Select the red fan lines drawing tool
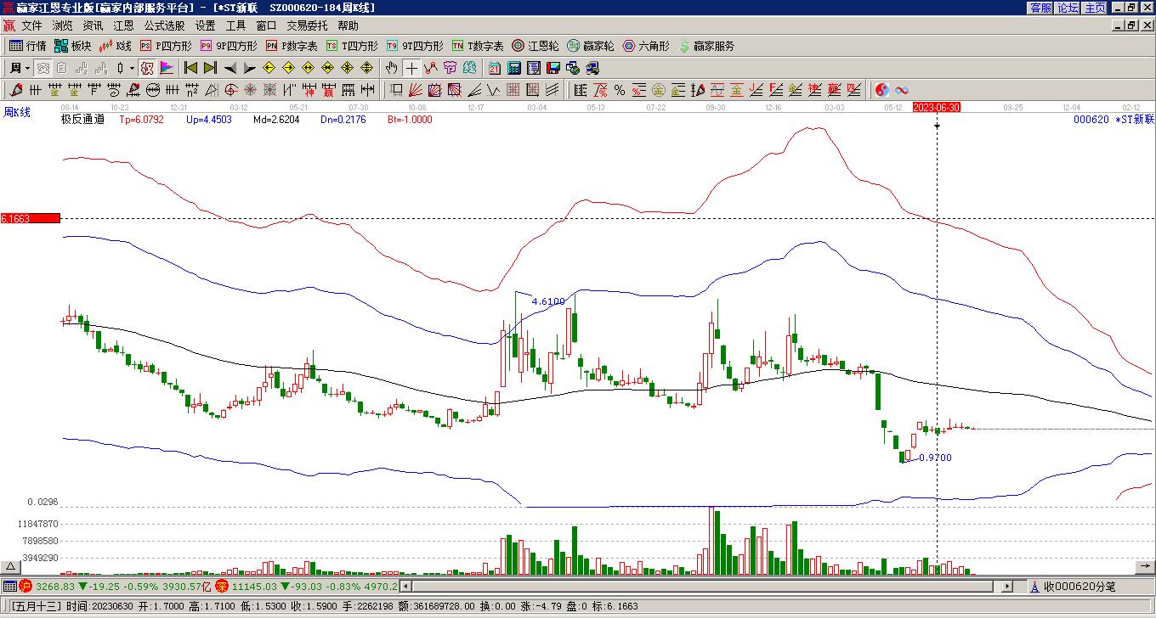Screen dimensions: 1156x618 [x=416, y=90]
